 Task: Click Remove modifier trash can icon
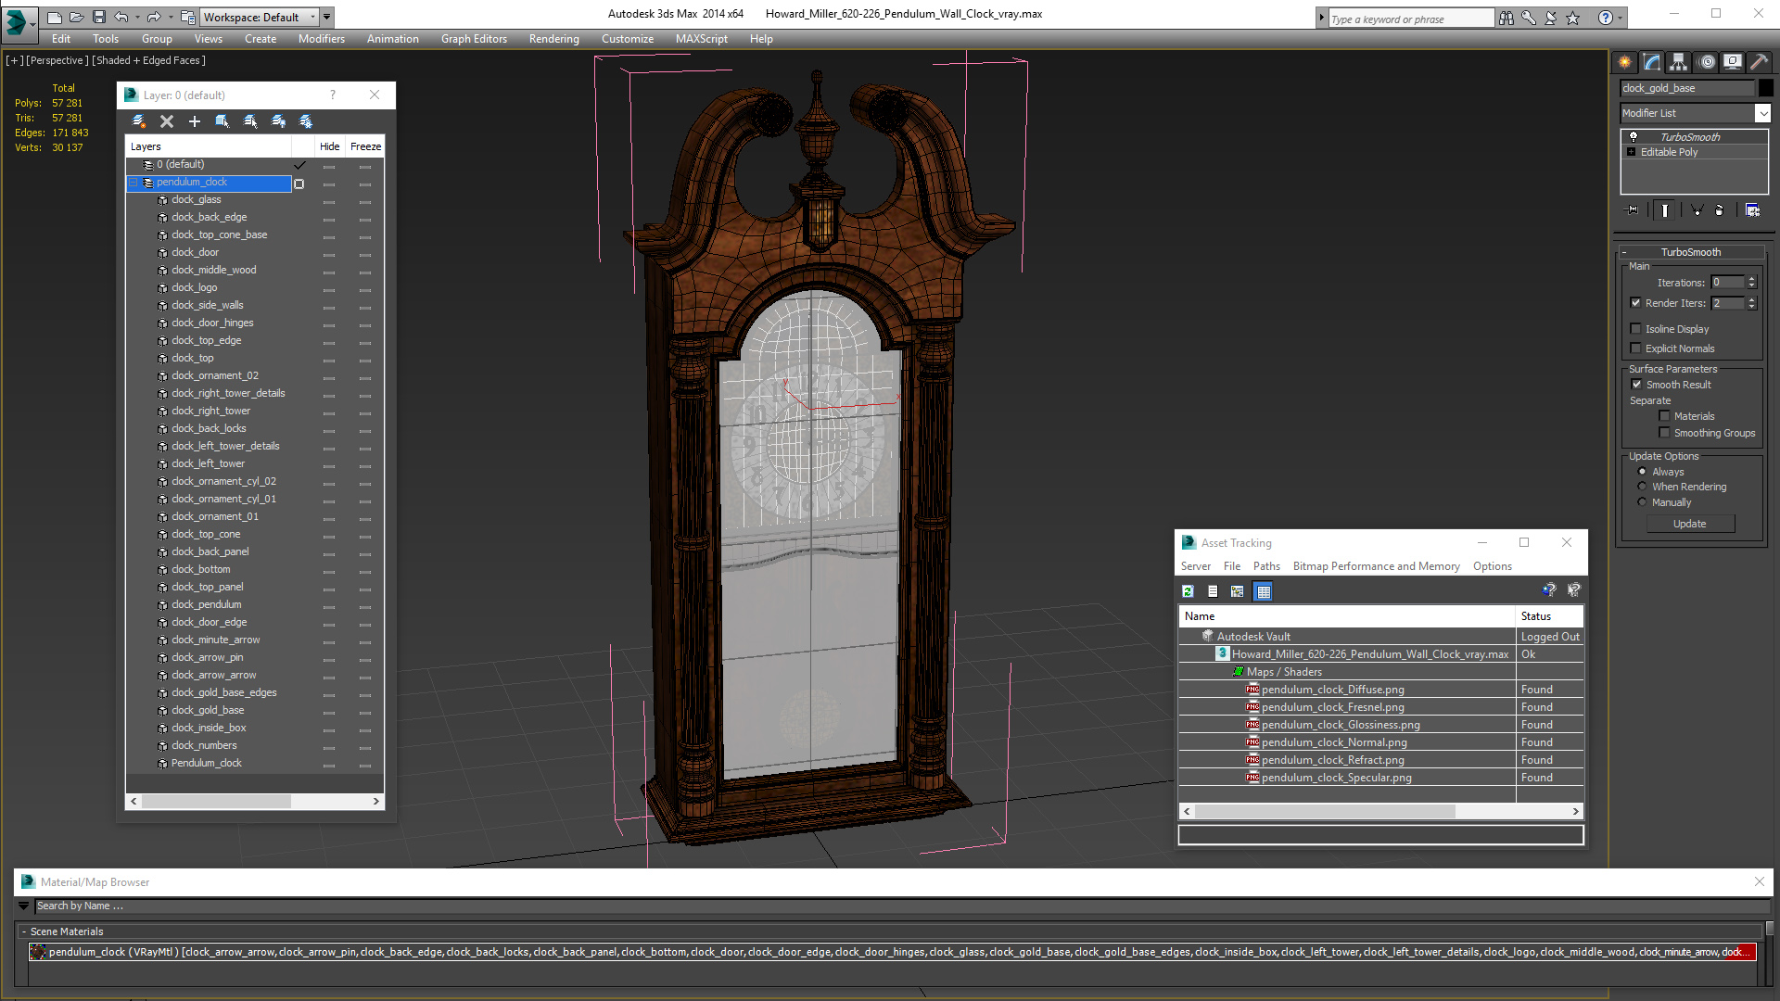click(x=1720, y=210)
